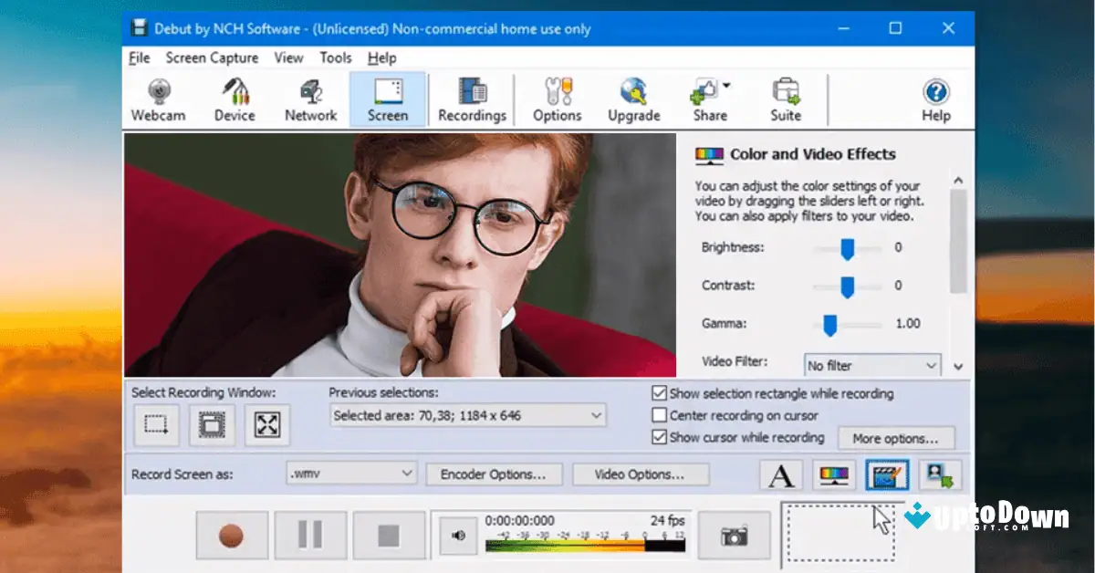
Task: Open the Recordings list
Action: point(472,99)
